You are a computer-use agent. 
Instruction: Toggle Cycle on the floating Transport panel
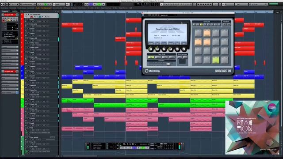coord(134,148)
